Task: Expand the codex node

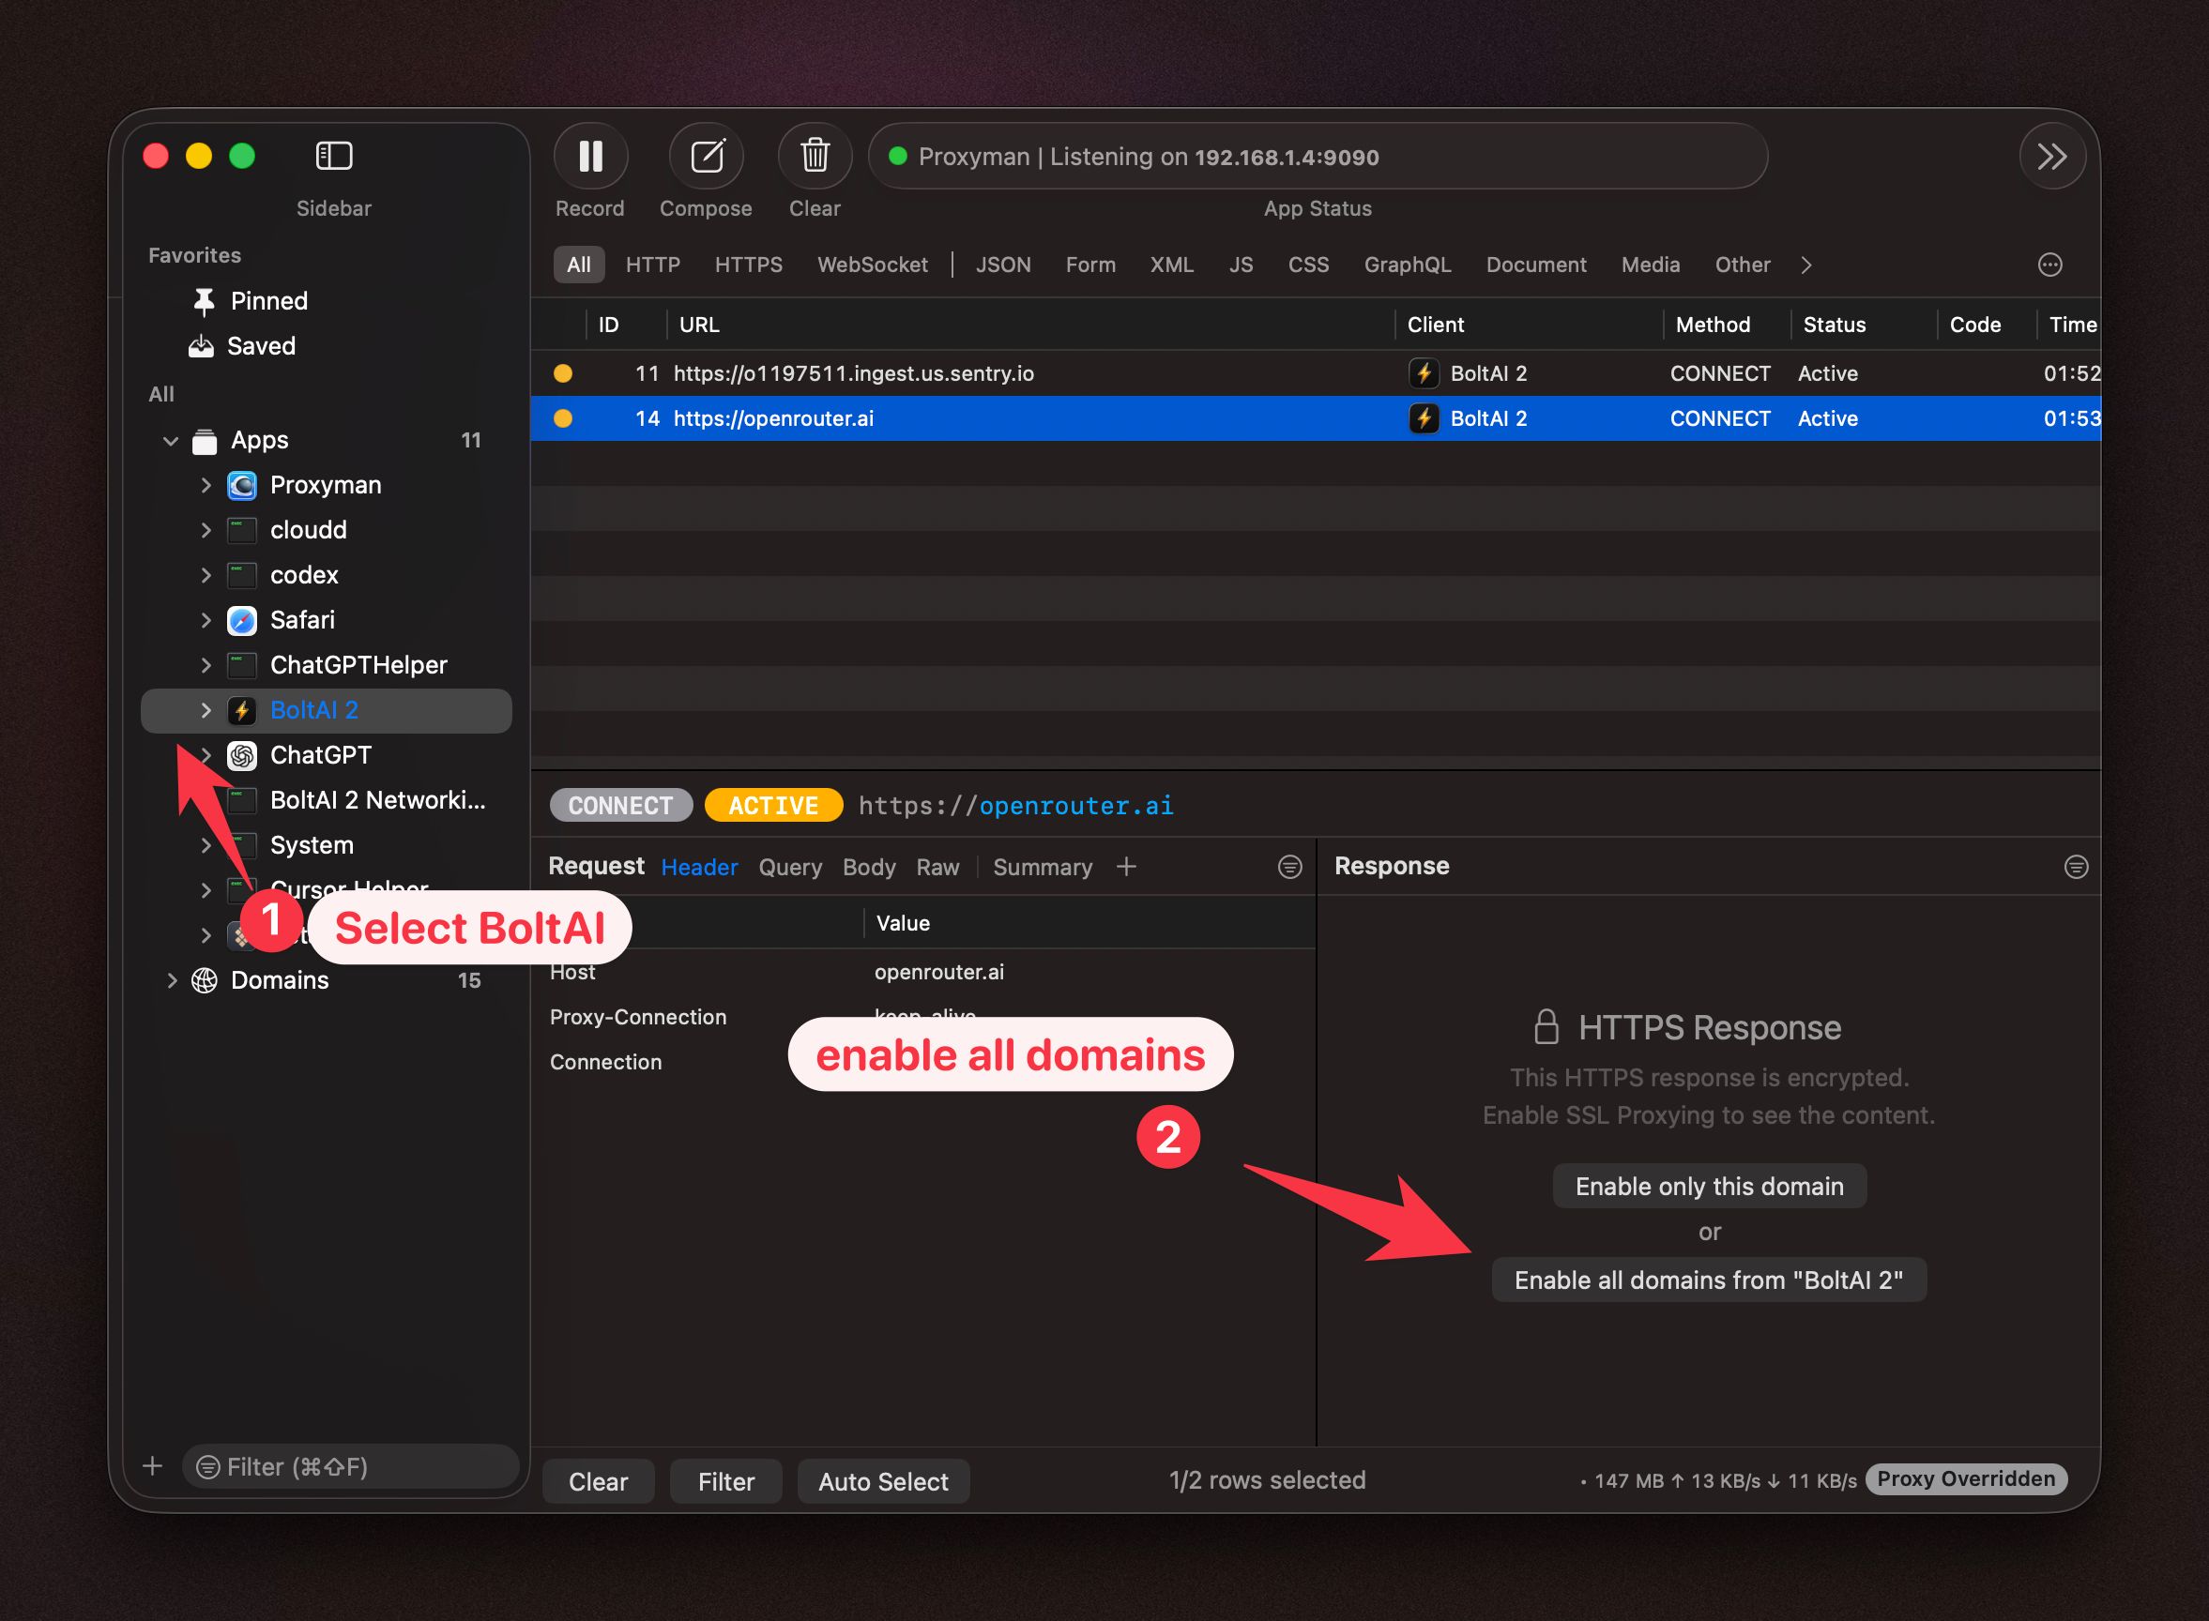Action: pos(206,576)
